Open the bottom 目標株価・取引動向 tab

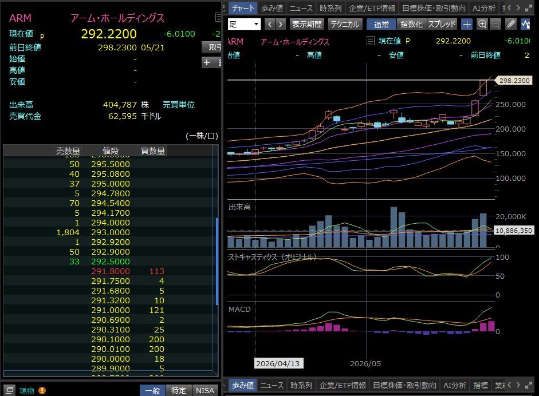point(404,385)
